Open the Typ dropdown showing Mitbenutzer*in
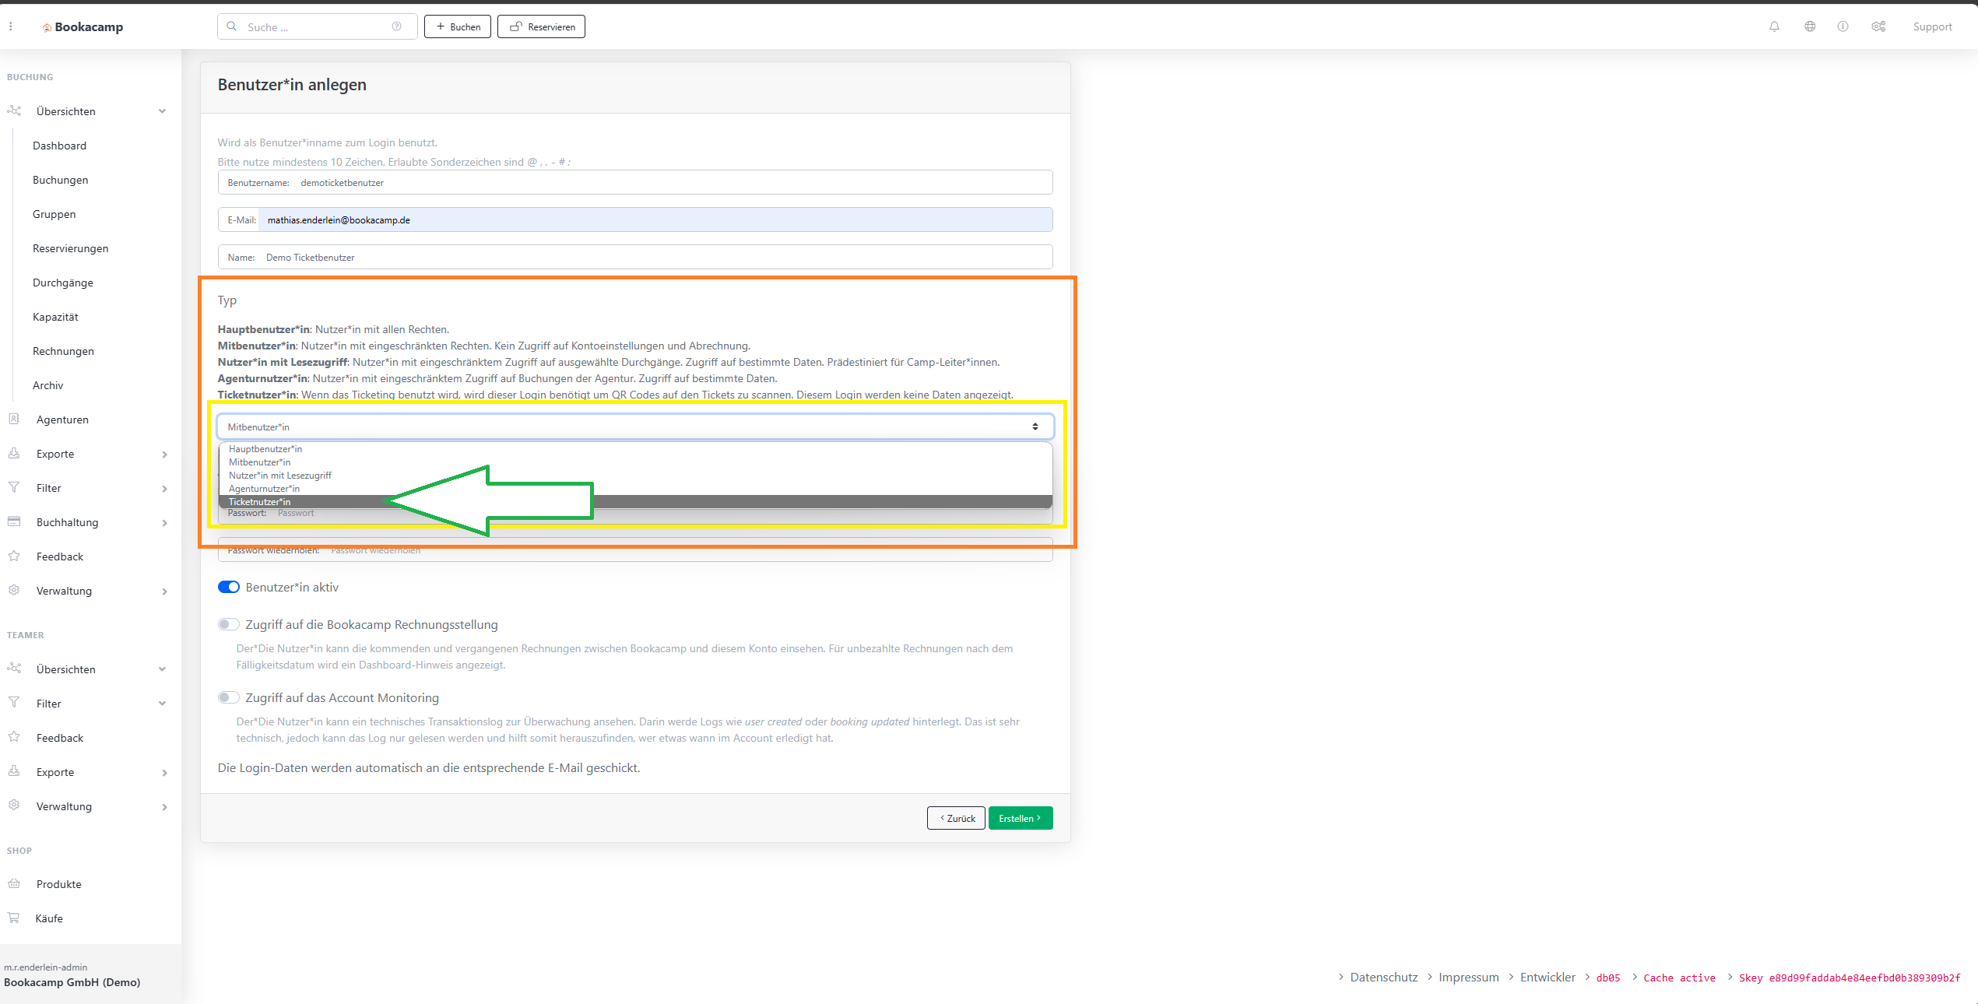Viewport: 1978px width, 1004px height. 635,427
